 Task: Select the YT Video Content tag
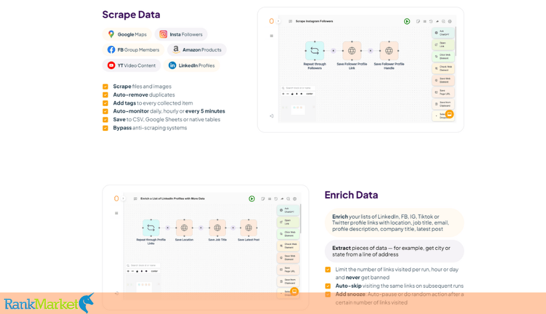point(132,66)
